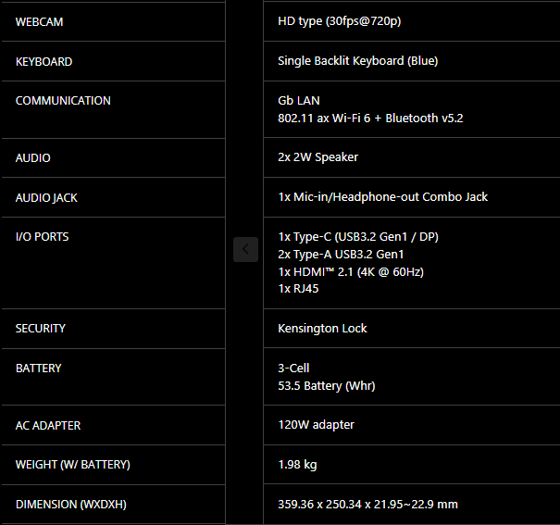This screenshot has height=525, width=560.
Task: Click the AC ADAPTER label
Action: [x=48, y=426]
